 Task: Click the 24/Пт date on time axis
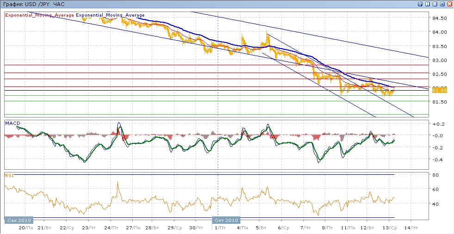(x=110, y=228)
